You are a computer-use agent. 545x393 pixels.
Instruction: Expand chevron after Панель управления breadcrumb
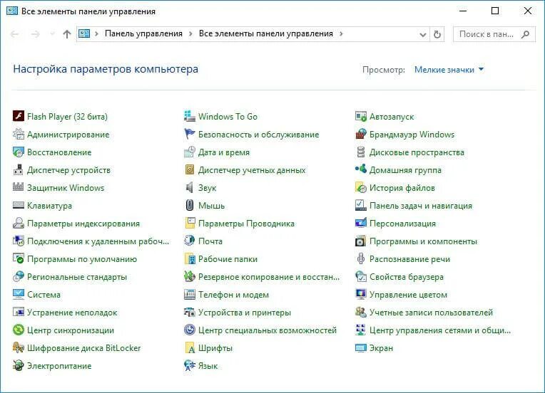click(190, 33)
